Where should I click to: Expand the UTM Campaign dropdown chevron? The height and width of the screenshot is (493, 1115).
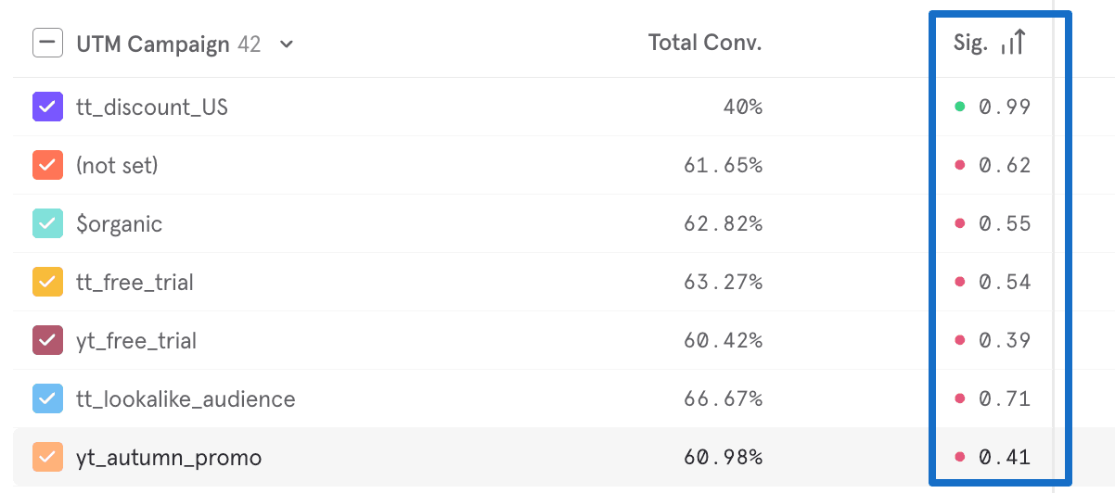[287, 44]
